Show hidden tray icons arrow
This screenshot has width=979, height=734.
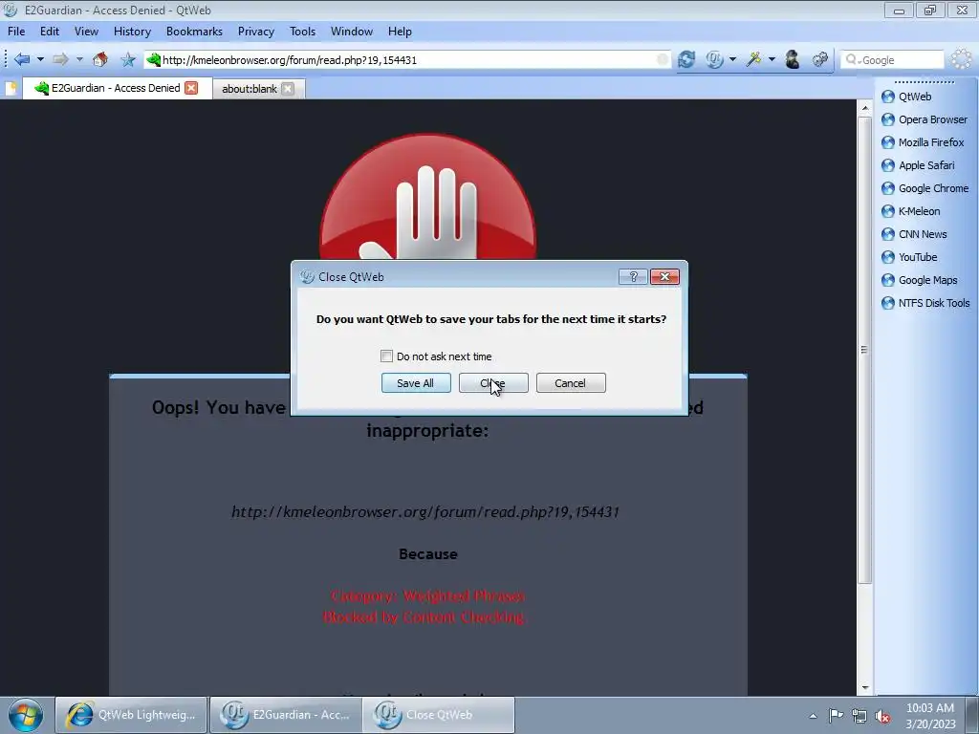pos(813,716)
